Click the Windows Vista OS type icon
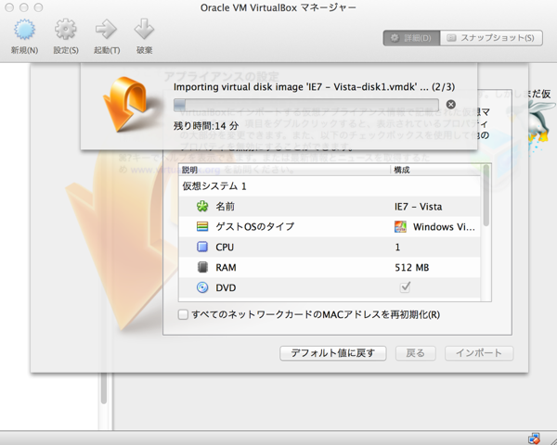The height and width of the screenshot is (445, 557). [400, 227]
